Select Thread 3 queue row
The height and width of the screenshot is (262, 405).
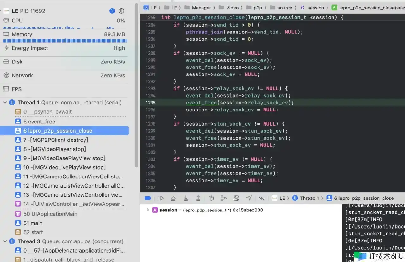point(65,241)
